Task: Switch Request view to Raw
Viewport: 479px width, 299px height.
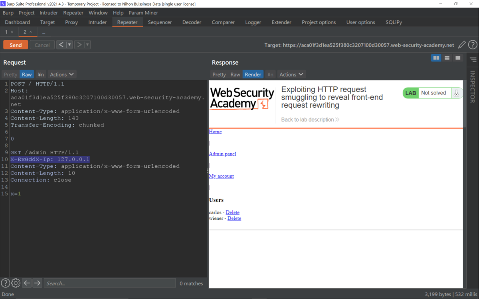Action: coord(27,75)
